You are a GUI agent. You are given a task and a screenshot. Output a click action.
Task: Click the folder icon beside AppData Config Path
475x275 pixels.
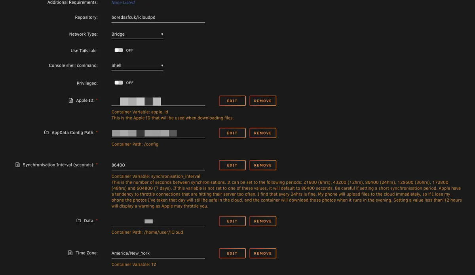click(46, 133)
